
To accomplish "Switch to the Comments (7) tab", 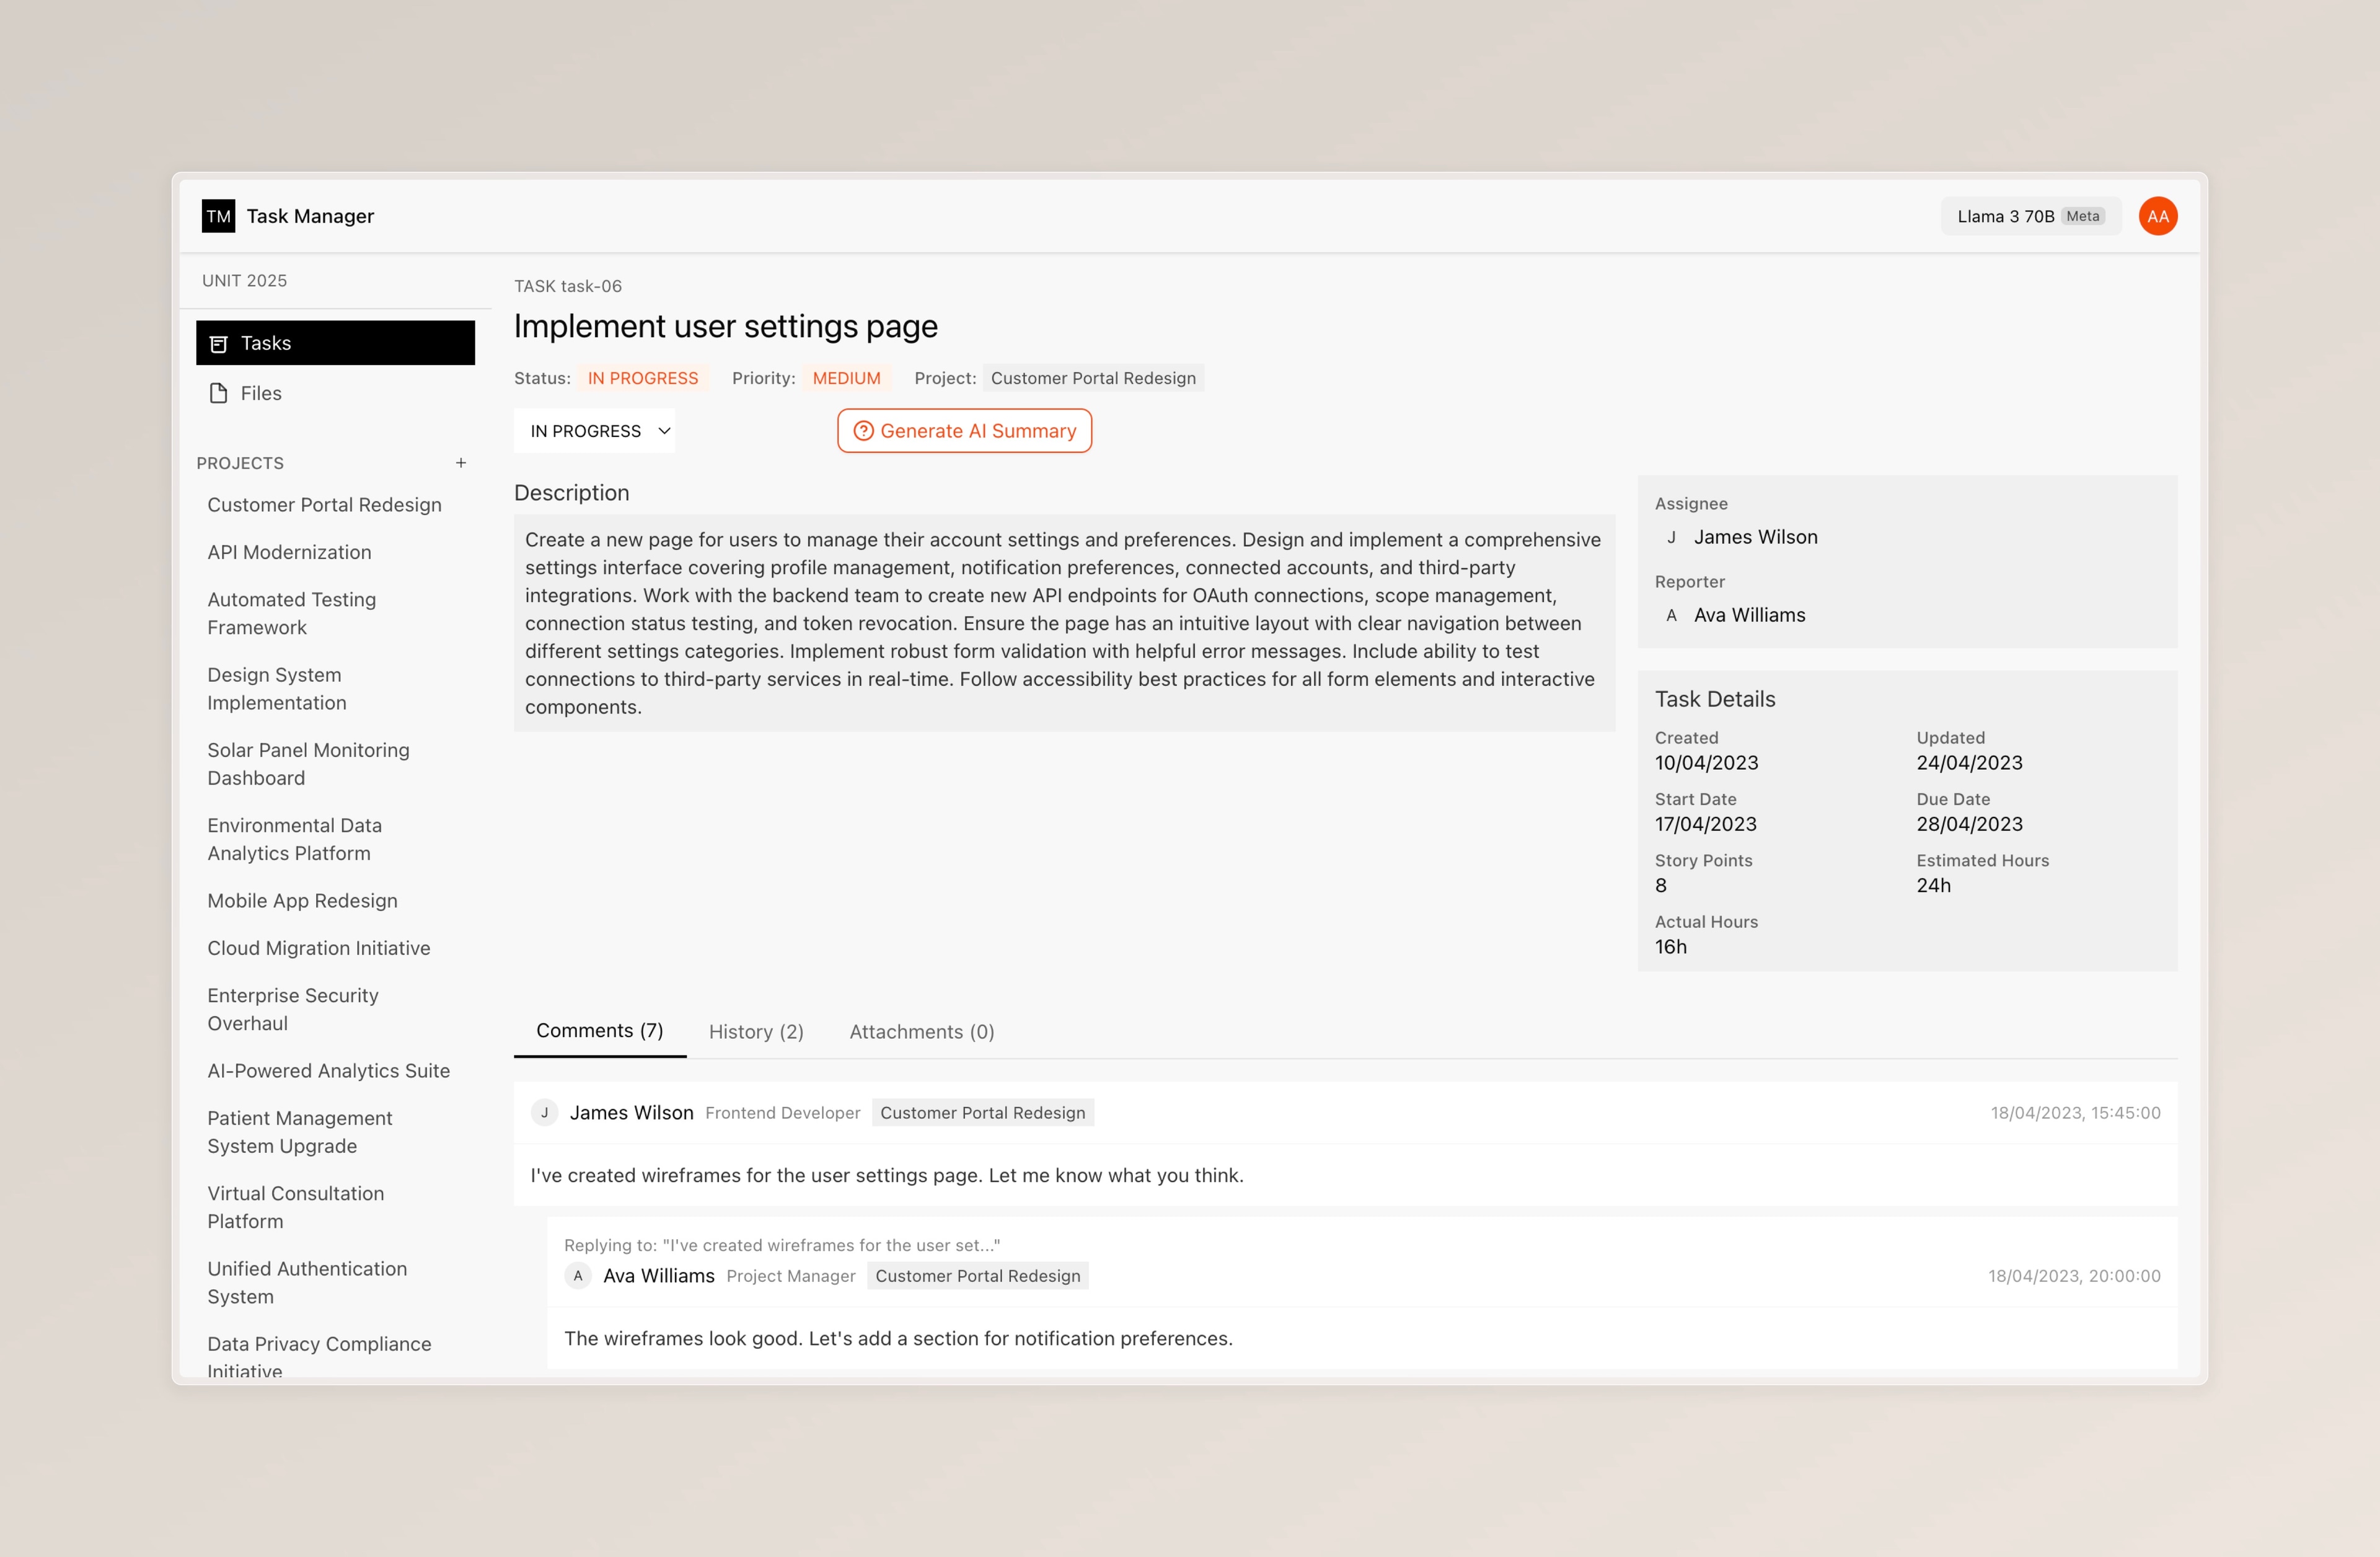I will [599, 1031].
